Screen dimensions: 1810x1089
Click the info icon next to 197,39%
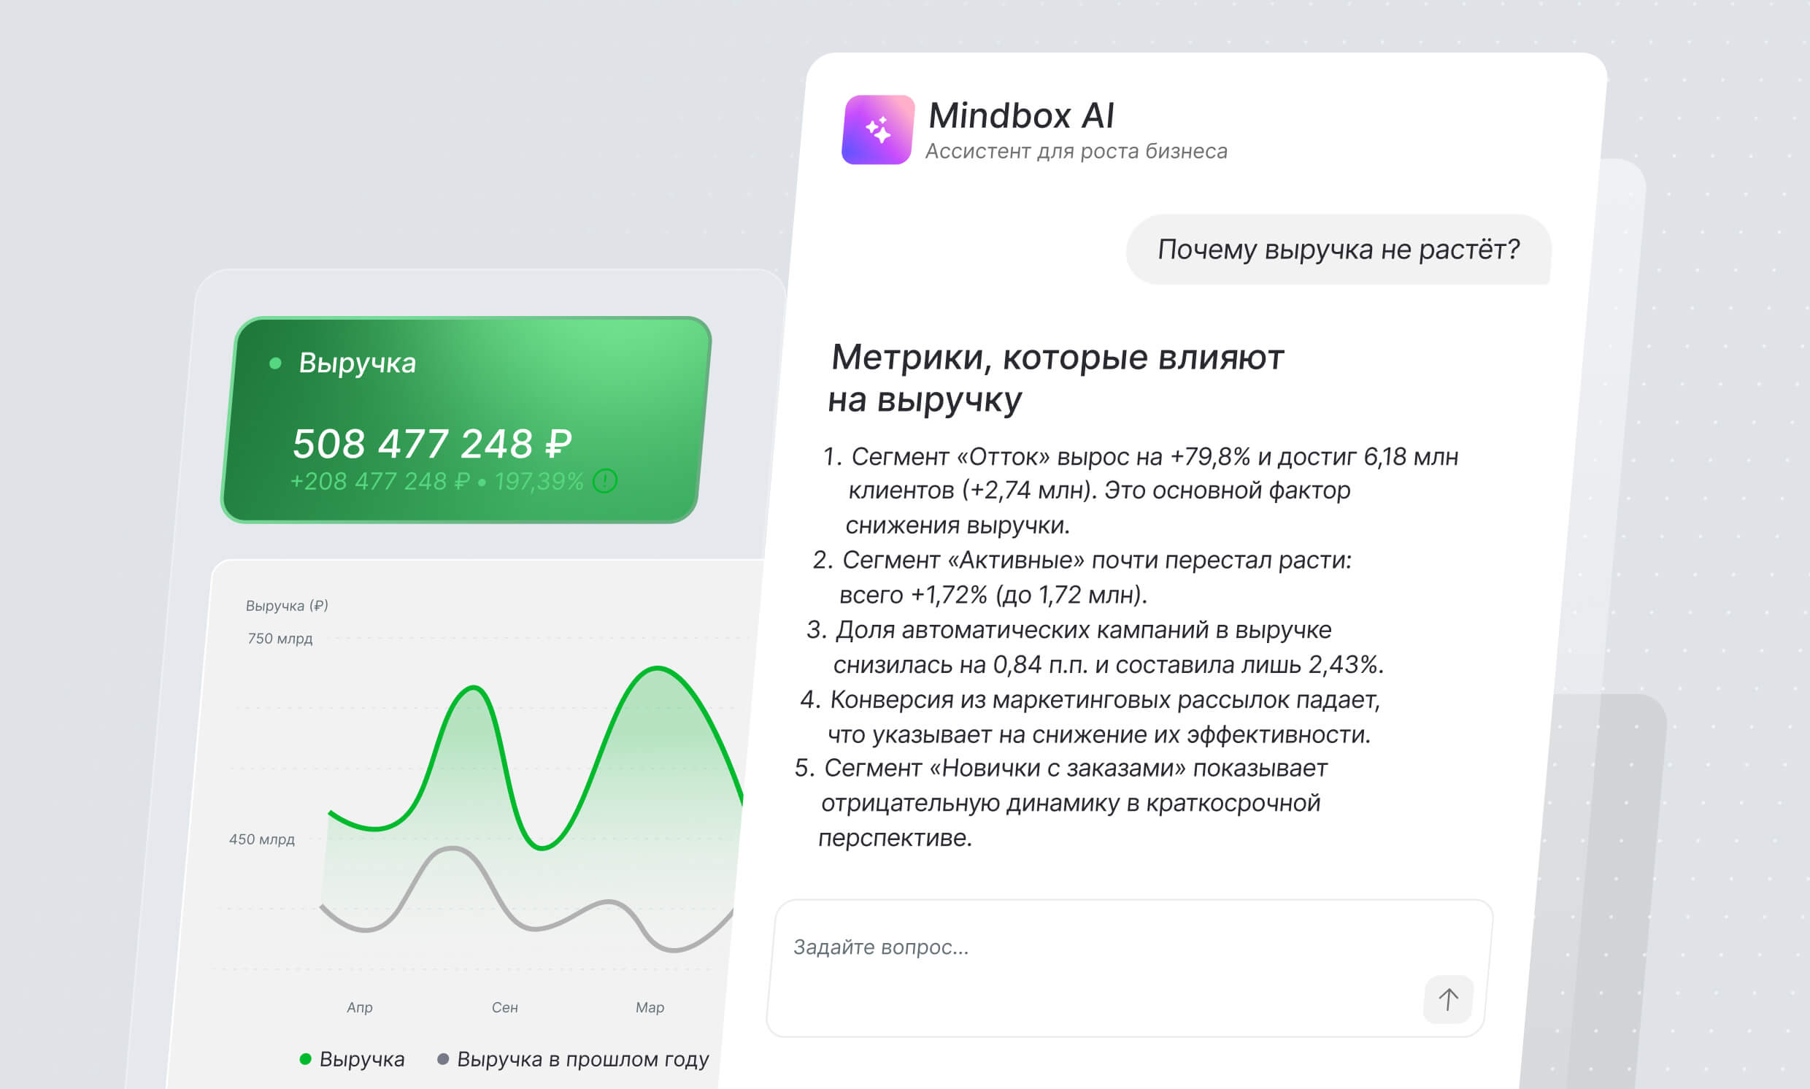(605, 482)
